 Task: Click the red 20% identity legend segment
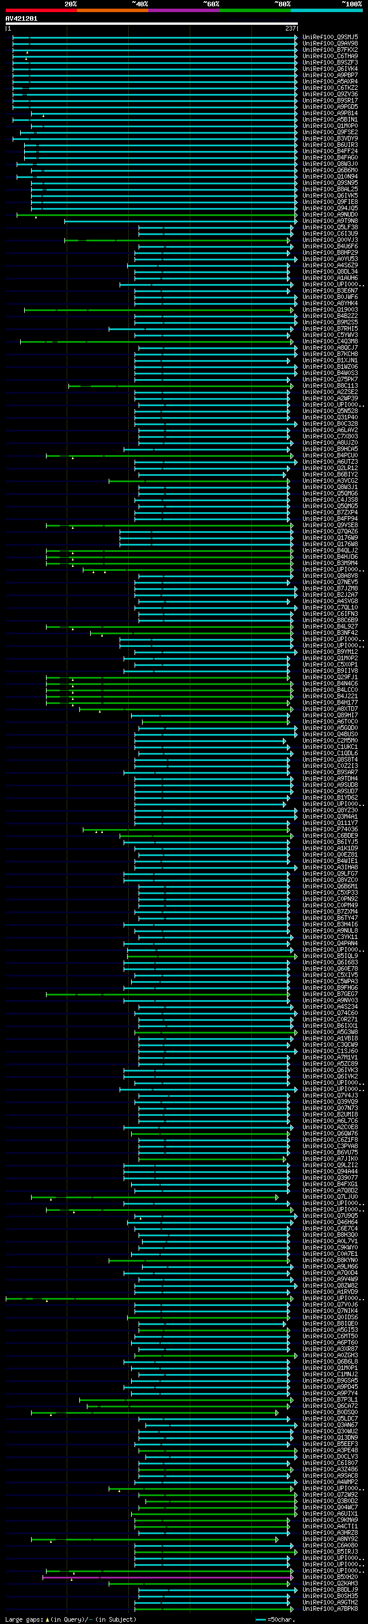pos(41,10)
